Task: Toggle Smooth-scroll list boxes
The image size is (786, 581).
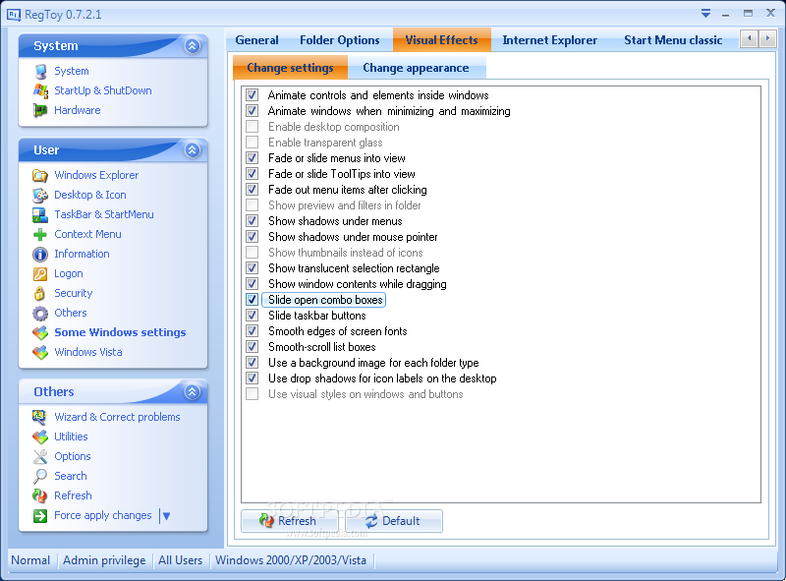Action: click(253, 347)
